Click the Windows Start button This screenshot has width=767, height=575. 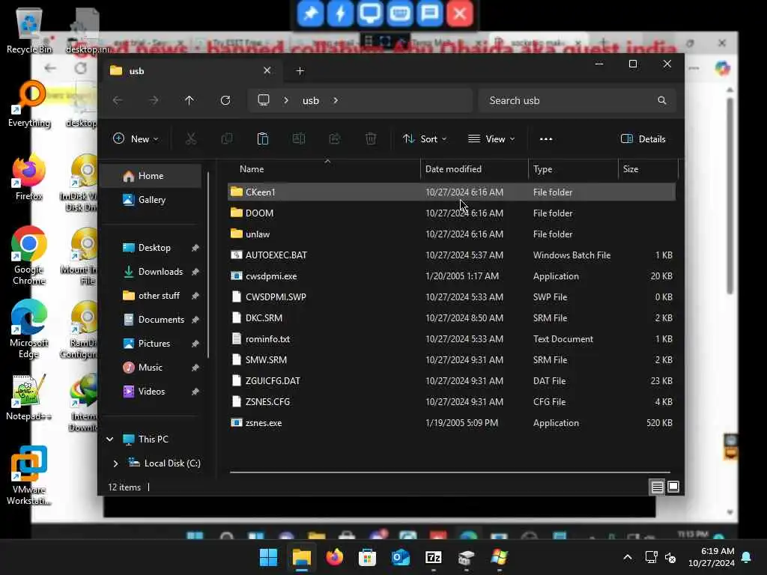click(269, 557)
